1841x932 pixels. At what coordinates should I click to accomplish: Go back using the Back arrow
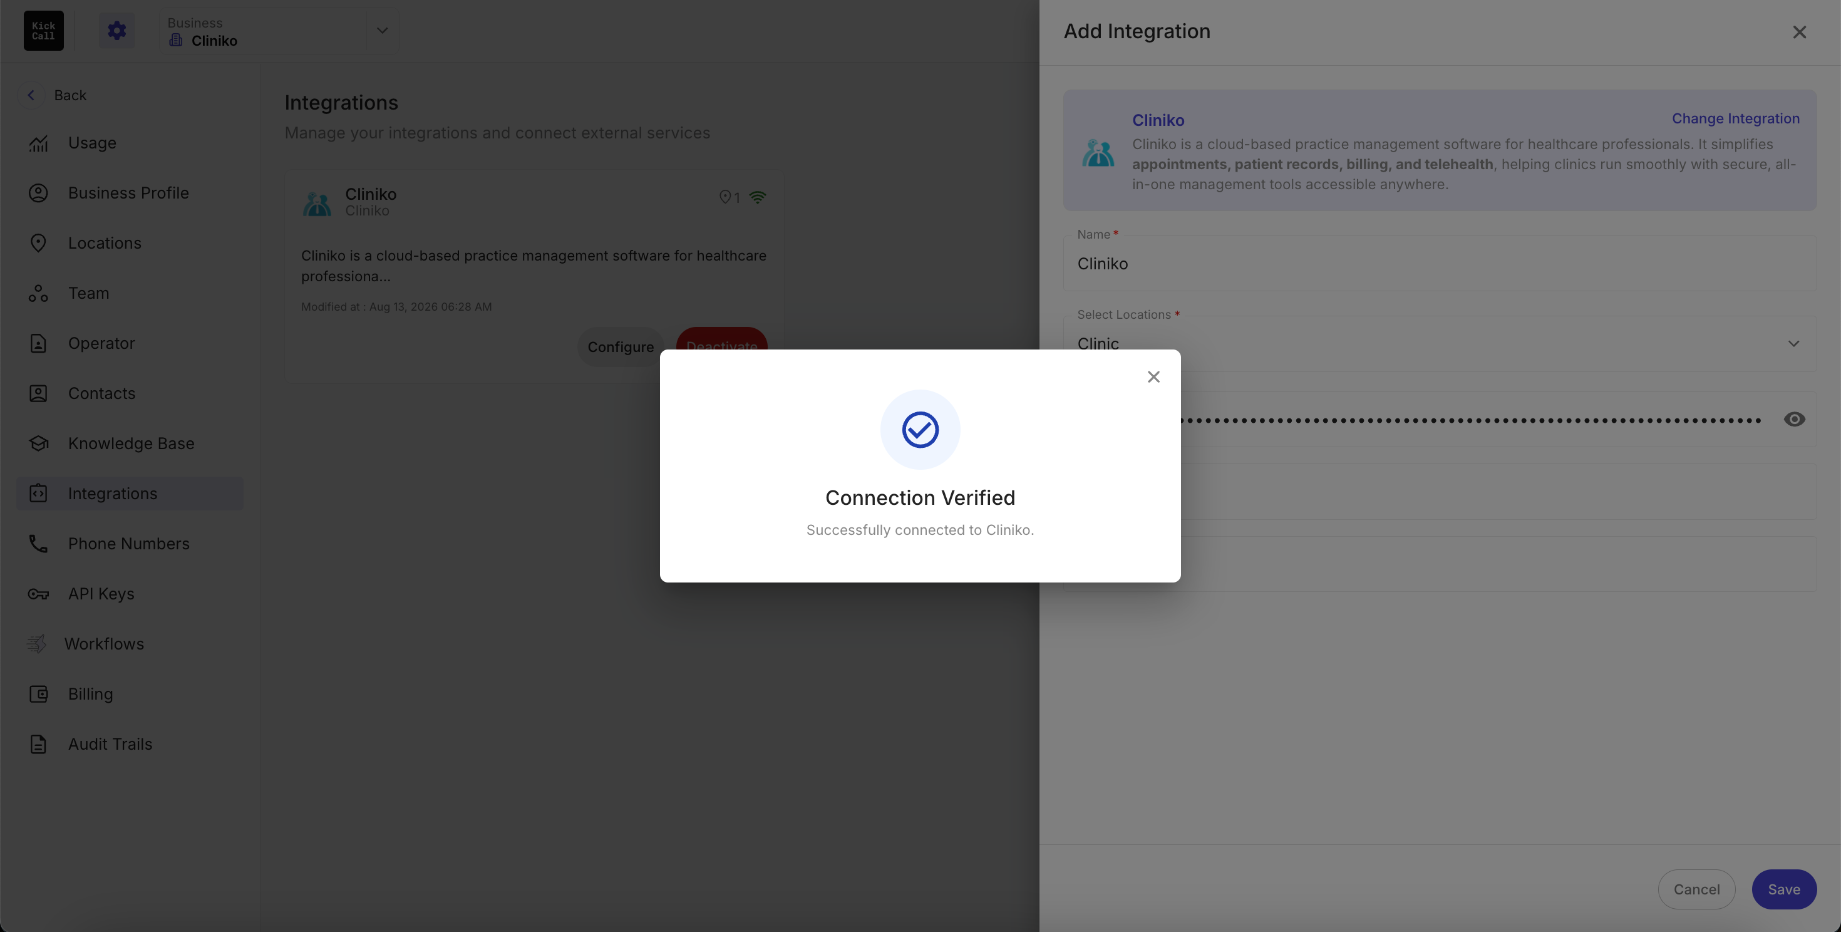tap(31, 95)
